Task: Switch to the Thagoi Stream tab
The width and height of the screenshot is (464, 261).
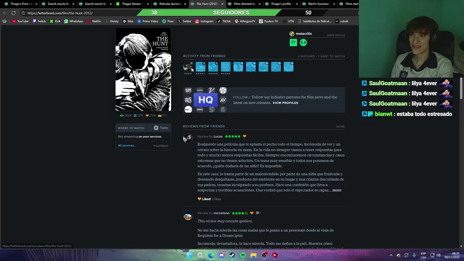Action: (132, 4)
